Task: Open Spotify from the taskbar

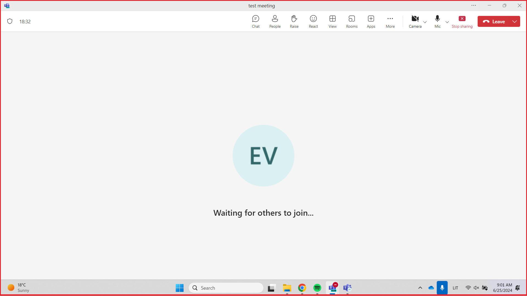Action: [x=317, y=288]
